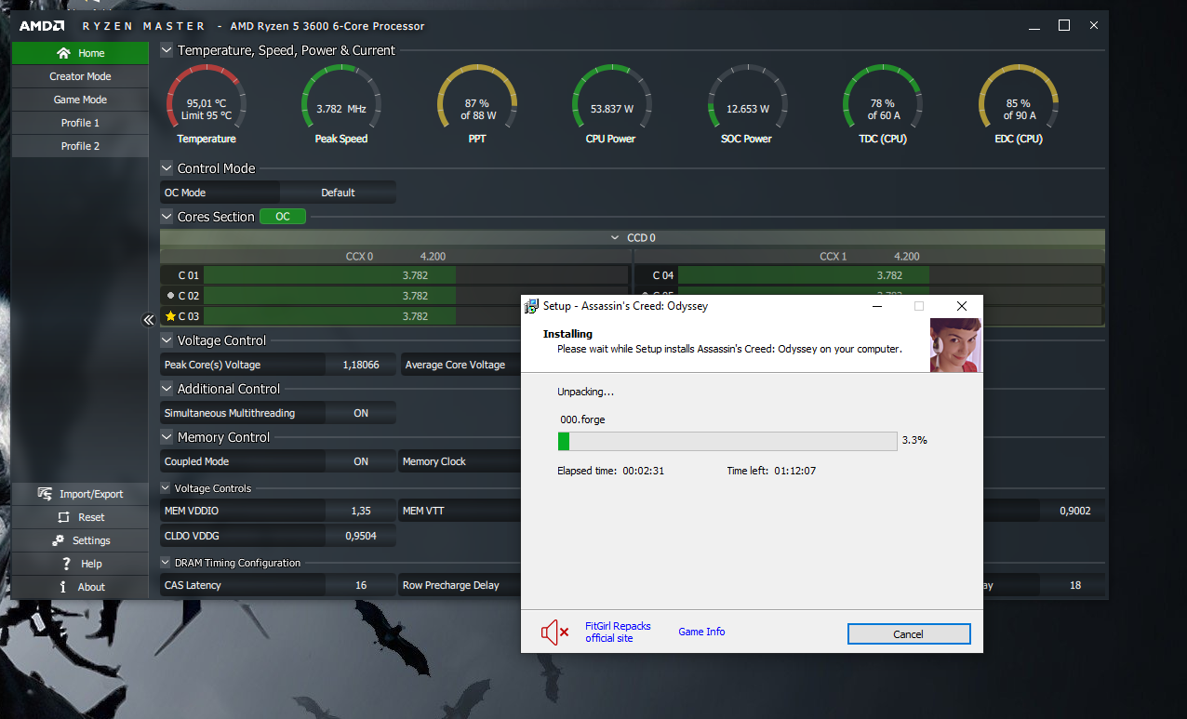
Task: Click the Average Core Voltage label
Action: point(455,365)
